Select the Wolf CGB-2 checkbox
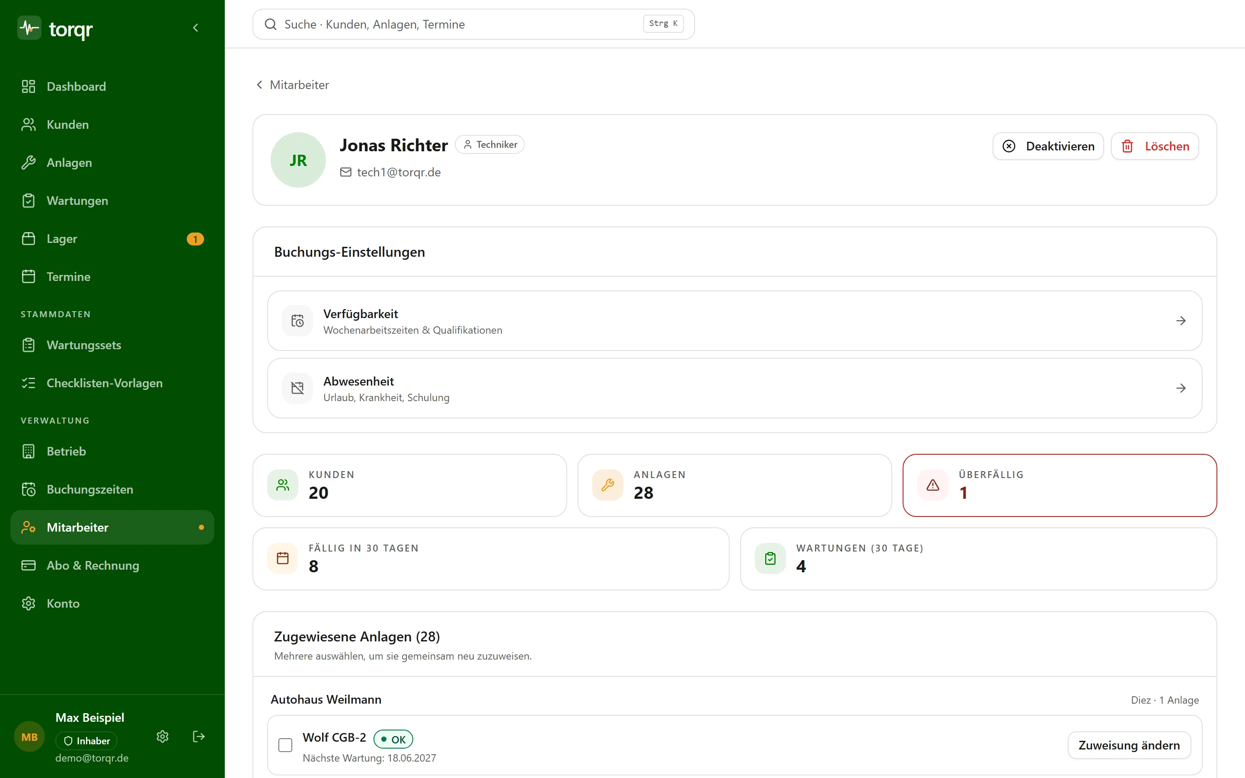This screenshot has width=1245, height=778. pos(285,745)
